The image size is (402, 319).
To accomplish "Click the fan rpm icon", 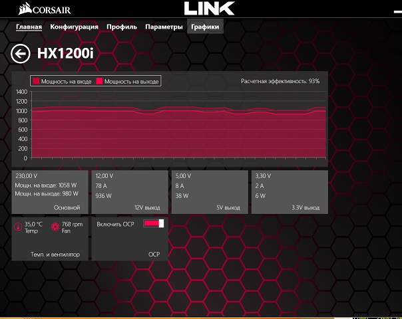I will pos(55,227).
